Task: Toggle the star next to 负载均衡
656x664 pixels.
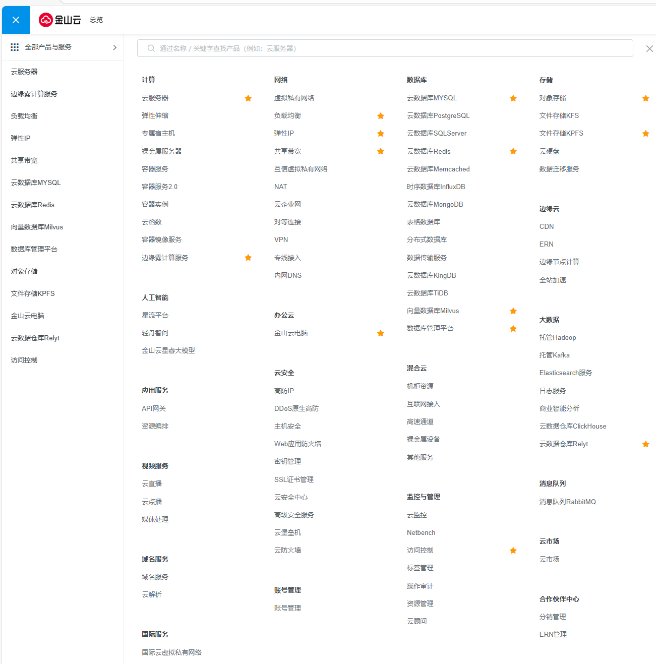Action: pyautogui.click(x=381, y=116)
